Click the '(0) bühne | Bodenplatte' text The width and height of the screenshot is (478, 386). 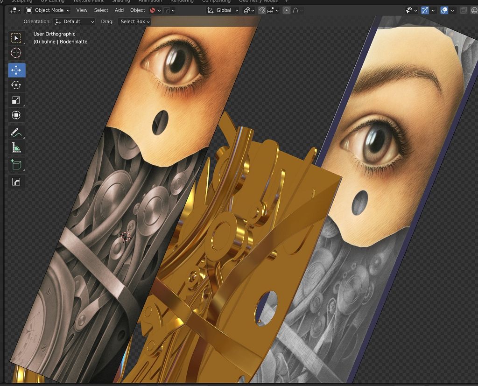point(60,42)
